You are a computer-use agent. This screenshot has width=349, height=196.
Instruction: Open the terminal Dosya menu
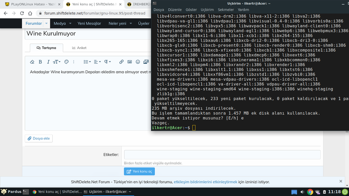click(x=159, y=10)
